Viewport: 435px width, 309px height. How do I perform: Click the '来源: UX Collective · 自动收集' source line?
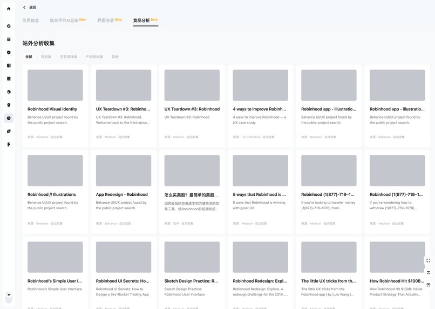[254, 137]
